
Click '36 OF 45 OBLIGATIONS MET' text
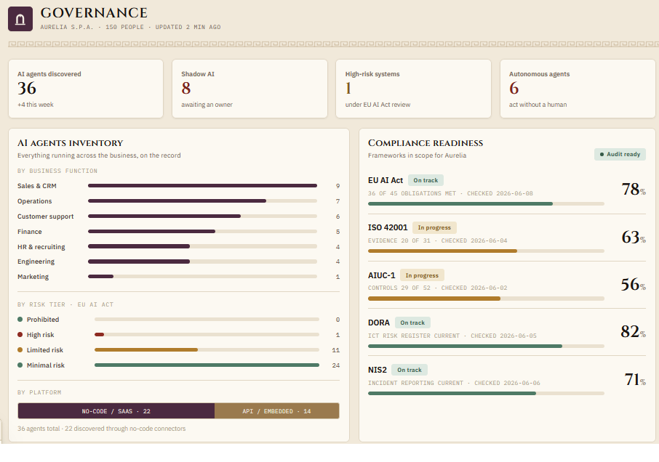pyautogui.click(x=412, y=193)
